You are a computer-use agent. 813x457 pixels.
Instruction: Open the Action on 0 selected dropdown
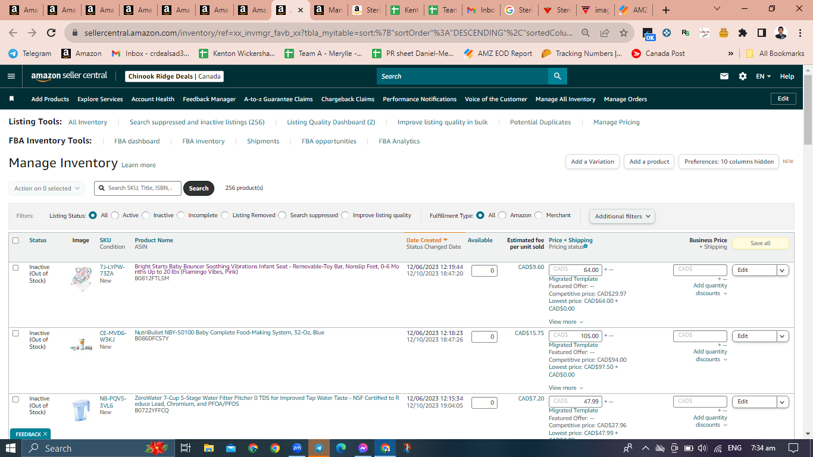pos(46,188)
